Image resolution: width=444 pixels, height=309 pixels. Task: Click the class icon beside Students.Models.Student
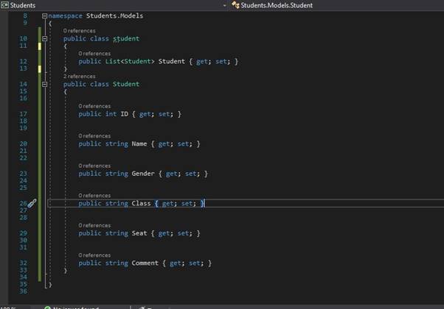235,5
